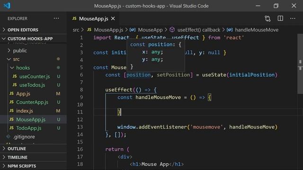Image resolution: width=303 pixels, height=170 pixels.
Task: Click the h1 Mouse App text
Action: point(155,164)
